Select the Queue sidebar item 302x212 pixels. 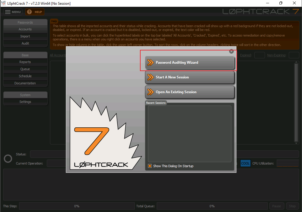point(25,69)
